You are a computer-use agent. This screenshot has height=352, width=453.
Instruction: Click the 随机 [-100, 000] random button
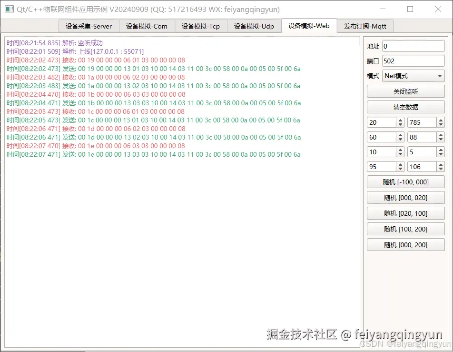pos(405,181)
